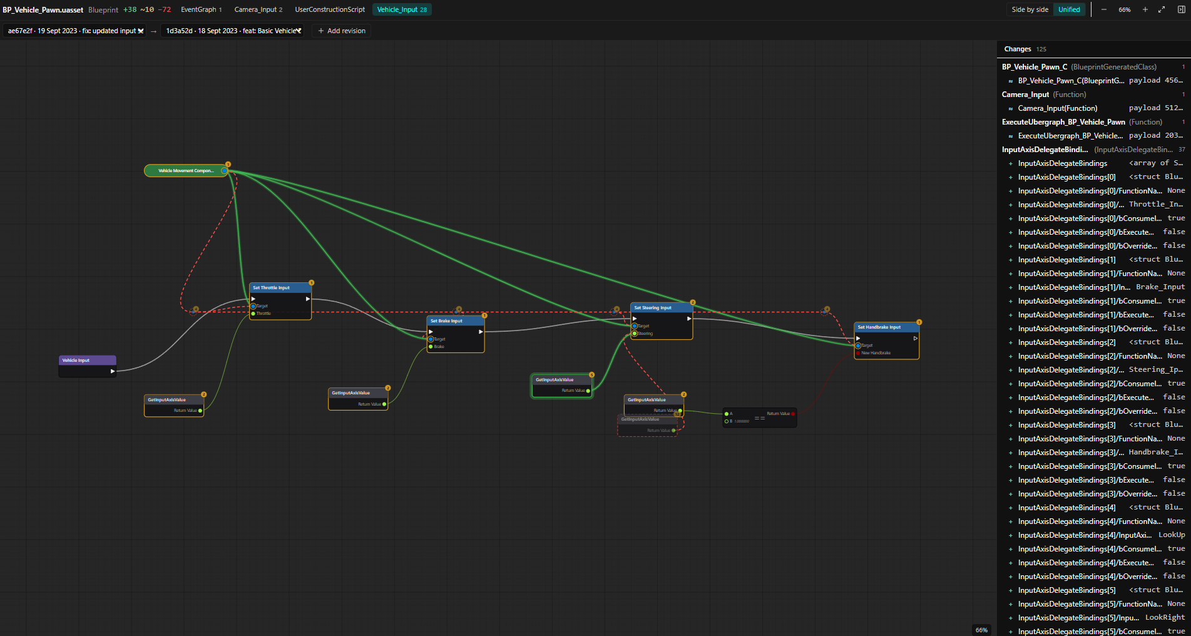Click the green-highlighted GetInputAxisValue node
Viewport: 1191px width, 636px height.
pos(562,386)
